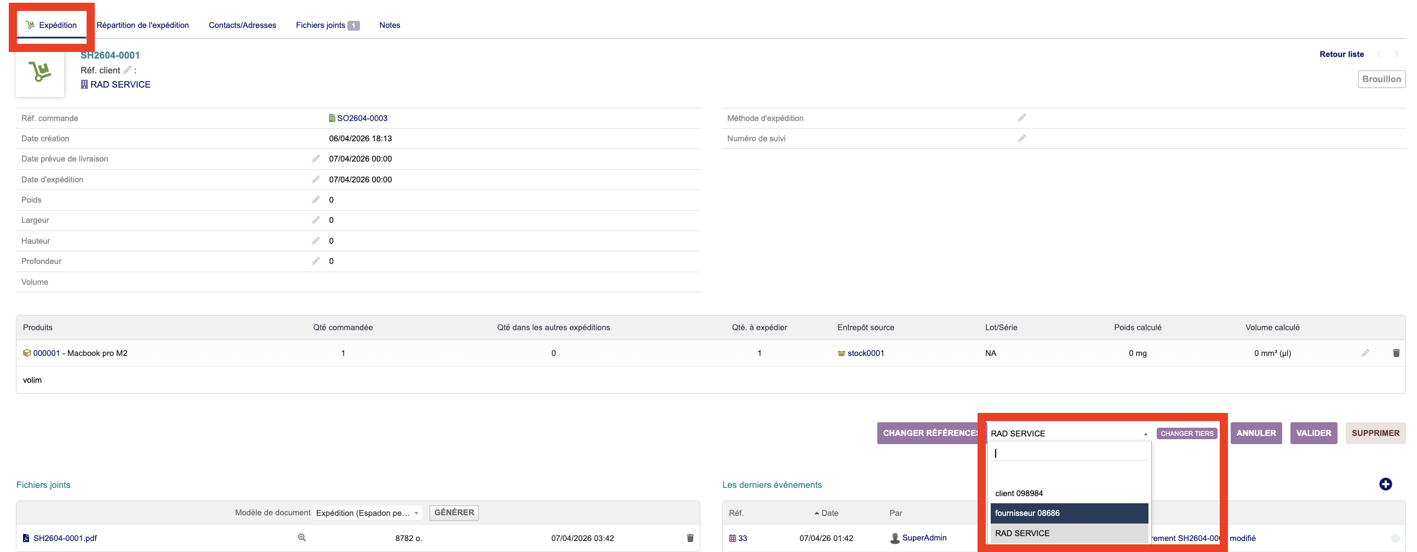Open the Expédition tab
Viewport: 1417px width, 552px height.
pyautogui.click(x=51, y=25)
